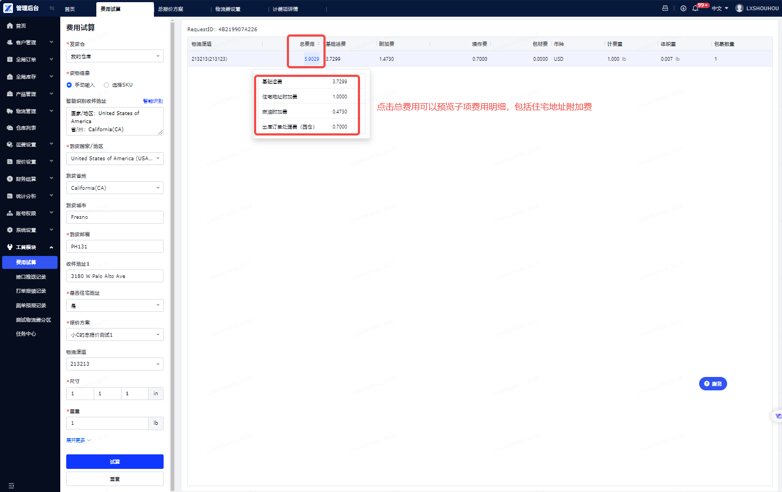Open the 报价方案 dropdown
The height and width of the screenshot is (492, 782).
(x=115, y=334)
